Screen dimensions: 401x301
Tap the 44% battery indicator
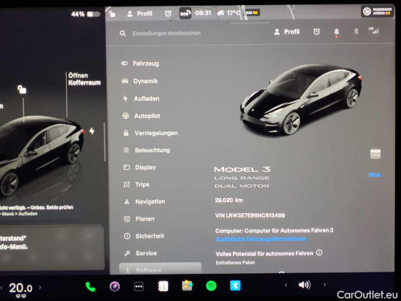(86, 14)
